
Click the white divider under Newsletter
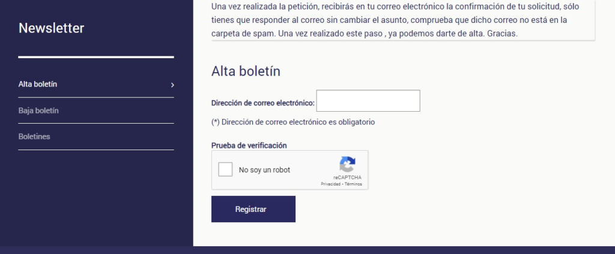[96, 57]
